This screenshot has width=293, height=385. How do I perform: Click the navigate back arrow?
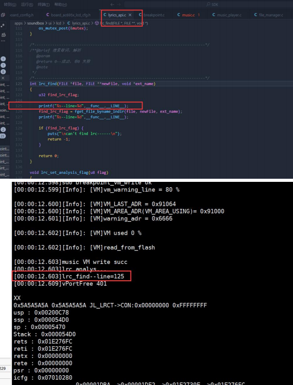112,5
